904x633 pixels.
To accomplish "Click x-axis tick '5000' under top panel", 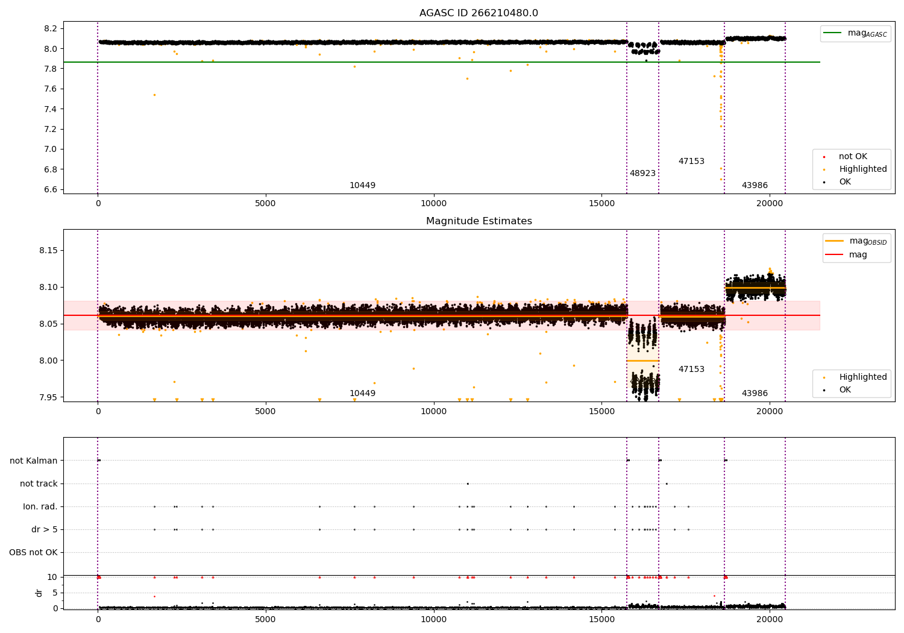I will click(266, 204).
